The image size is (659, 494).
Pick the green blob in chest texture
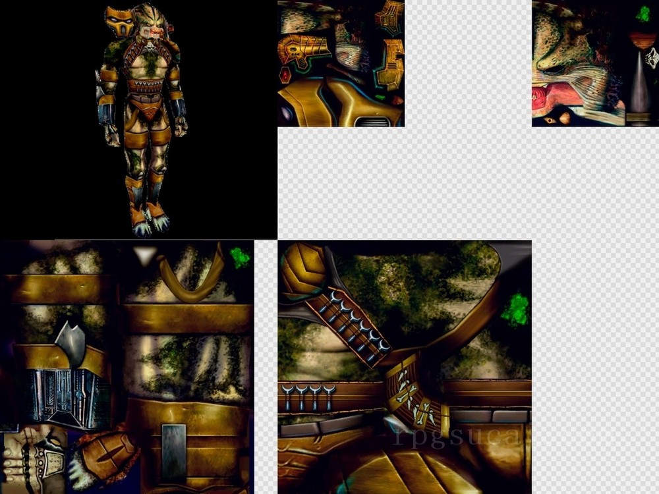519,310
